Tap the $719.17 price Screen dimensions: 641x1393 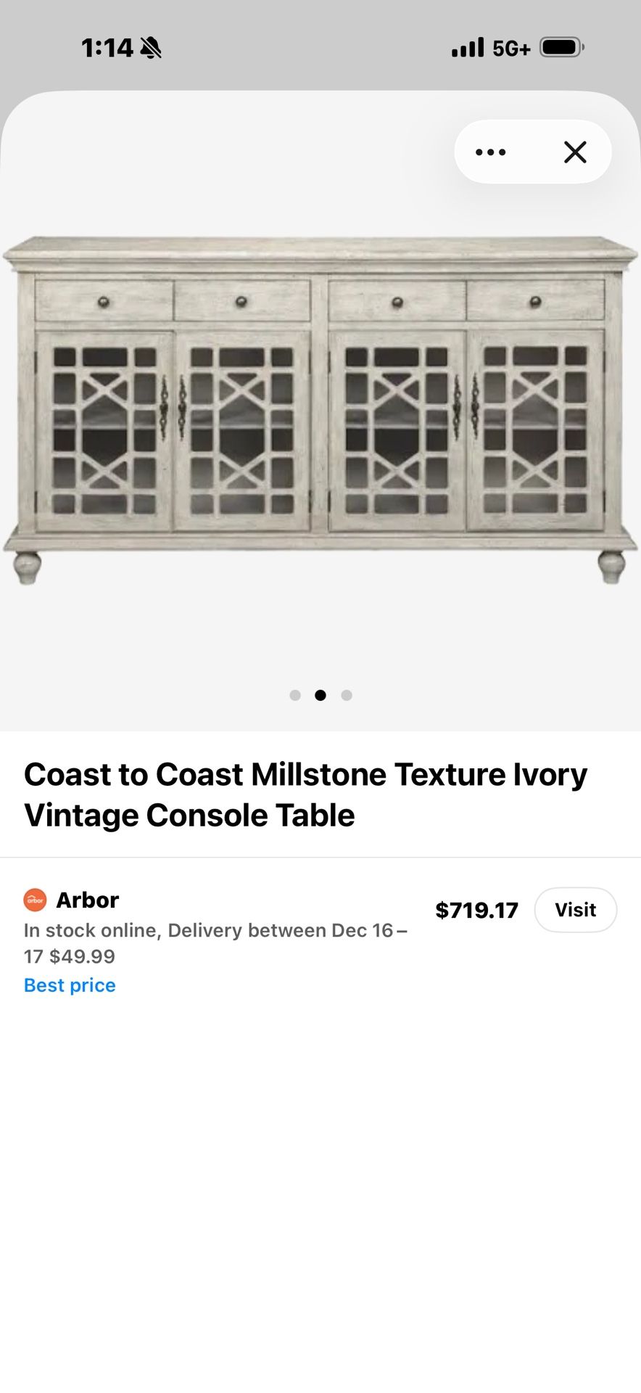(x=476, y=911)
